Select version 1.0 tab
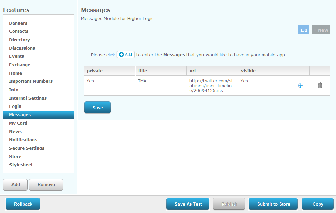 click(304, 30)
